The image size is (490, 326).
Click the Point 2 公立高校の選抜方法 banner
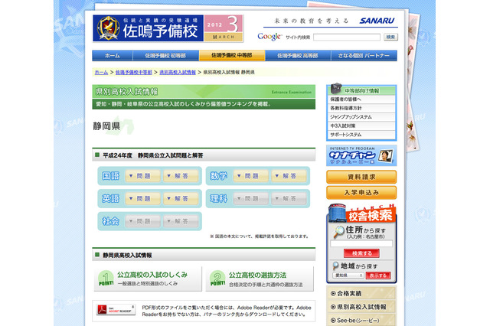point(258,279)
